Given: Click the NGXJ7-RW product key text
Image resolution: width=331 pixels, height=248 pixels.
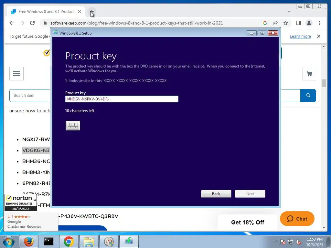Looking at the screenshot, I should click(x=36, y=139).
